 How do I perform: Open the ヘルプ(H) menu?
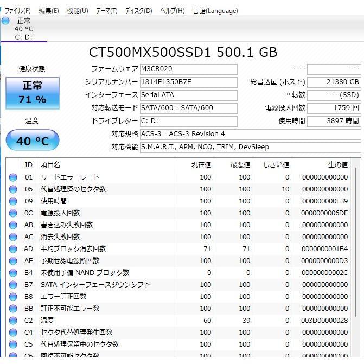pos(173,11)
